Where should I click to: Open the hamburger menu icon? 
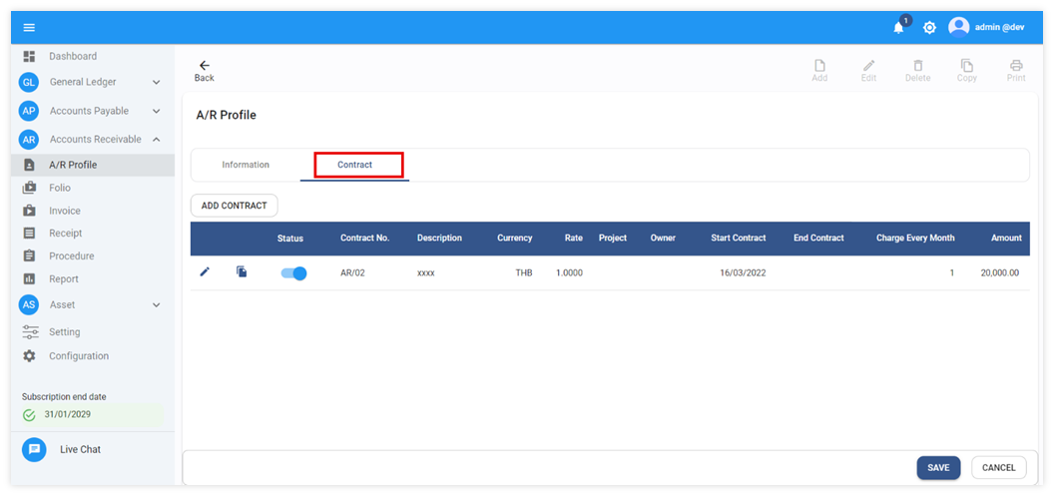(29, 27)
